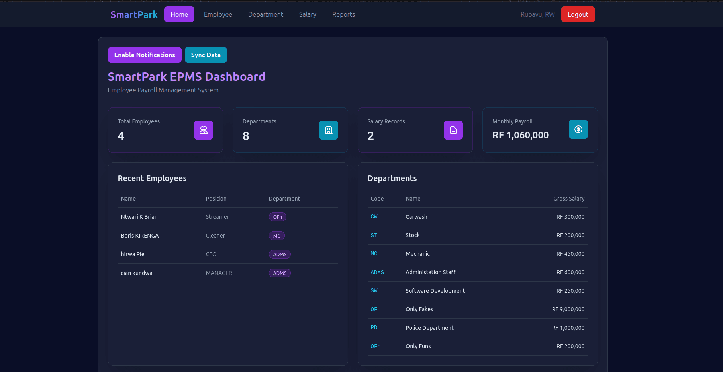Open the Department navigation item
This screenshot has width=723, height=372.
pos(265,14)
